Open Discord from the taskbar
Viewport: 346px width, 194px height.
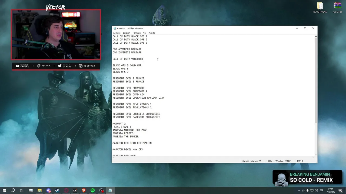click(x=48, y=190)
